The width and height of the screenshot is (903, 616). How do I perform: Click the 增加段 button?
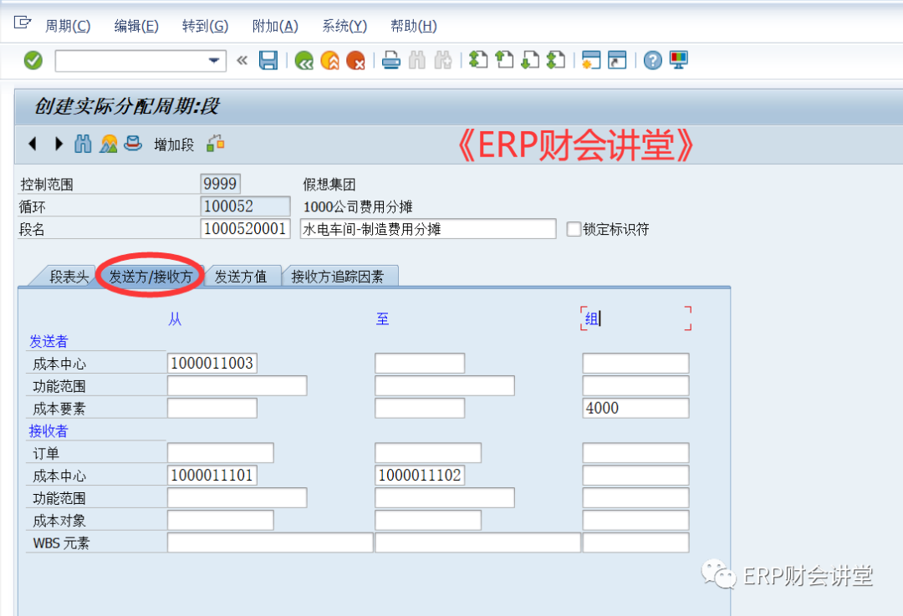(x=174, y=145)
